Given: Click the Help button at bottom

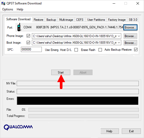Looking at the screenshot, I should pyautogui.click(x=110, y=131).
